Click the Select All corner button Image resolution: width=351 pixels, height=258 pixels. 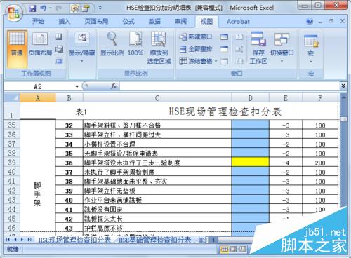coord(12,98)
